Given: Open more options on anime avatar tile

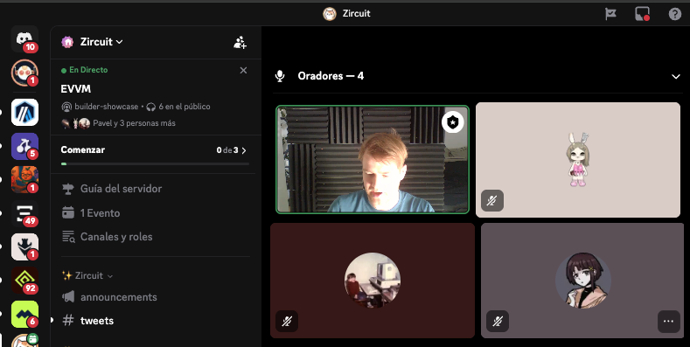Looking at the screenshot, I should (x=668, y=322).
